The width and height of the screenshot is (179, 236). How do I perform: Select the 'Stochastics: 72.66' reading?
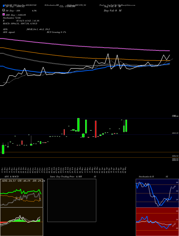12,18
